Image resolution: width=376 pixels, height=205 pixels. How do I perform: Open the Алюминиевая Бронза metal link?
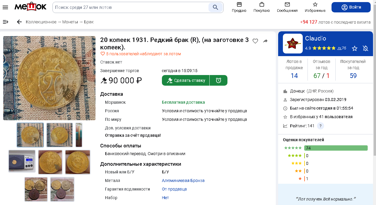183,180
